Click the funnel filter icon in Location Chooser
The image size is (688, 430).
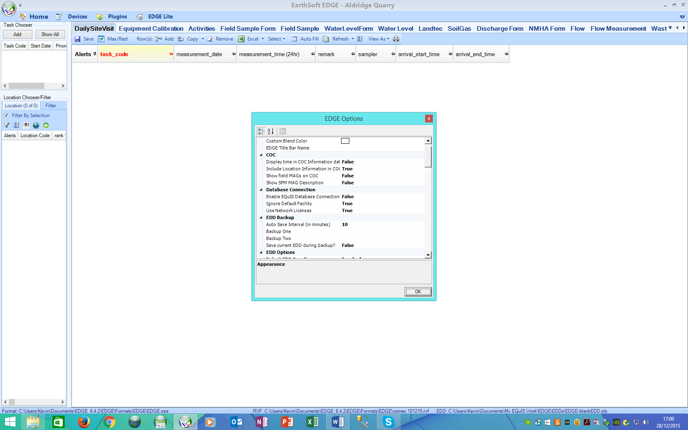7,125
